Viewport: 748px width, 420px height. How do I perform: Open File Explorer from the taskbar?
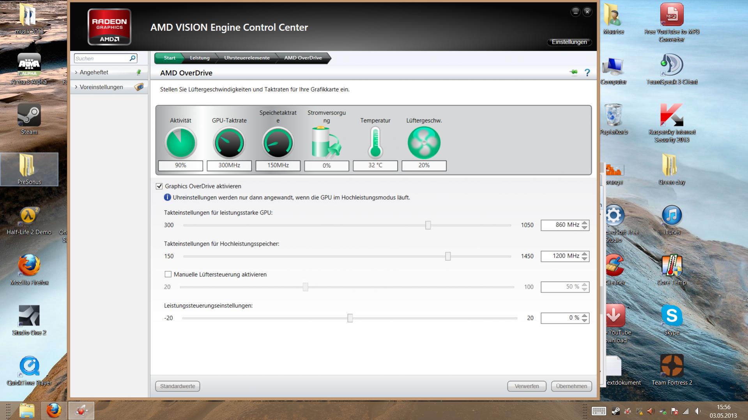(27, 411)
